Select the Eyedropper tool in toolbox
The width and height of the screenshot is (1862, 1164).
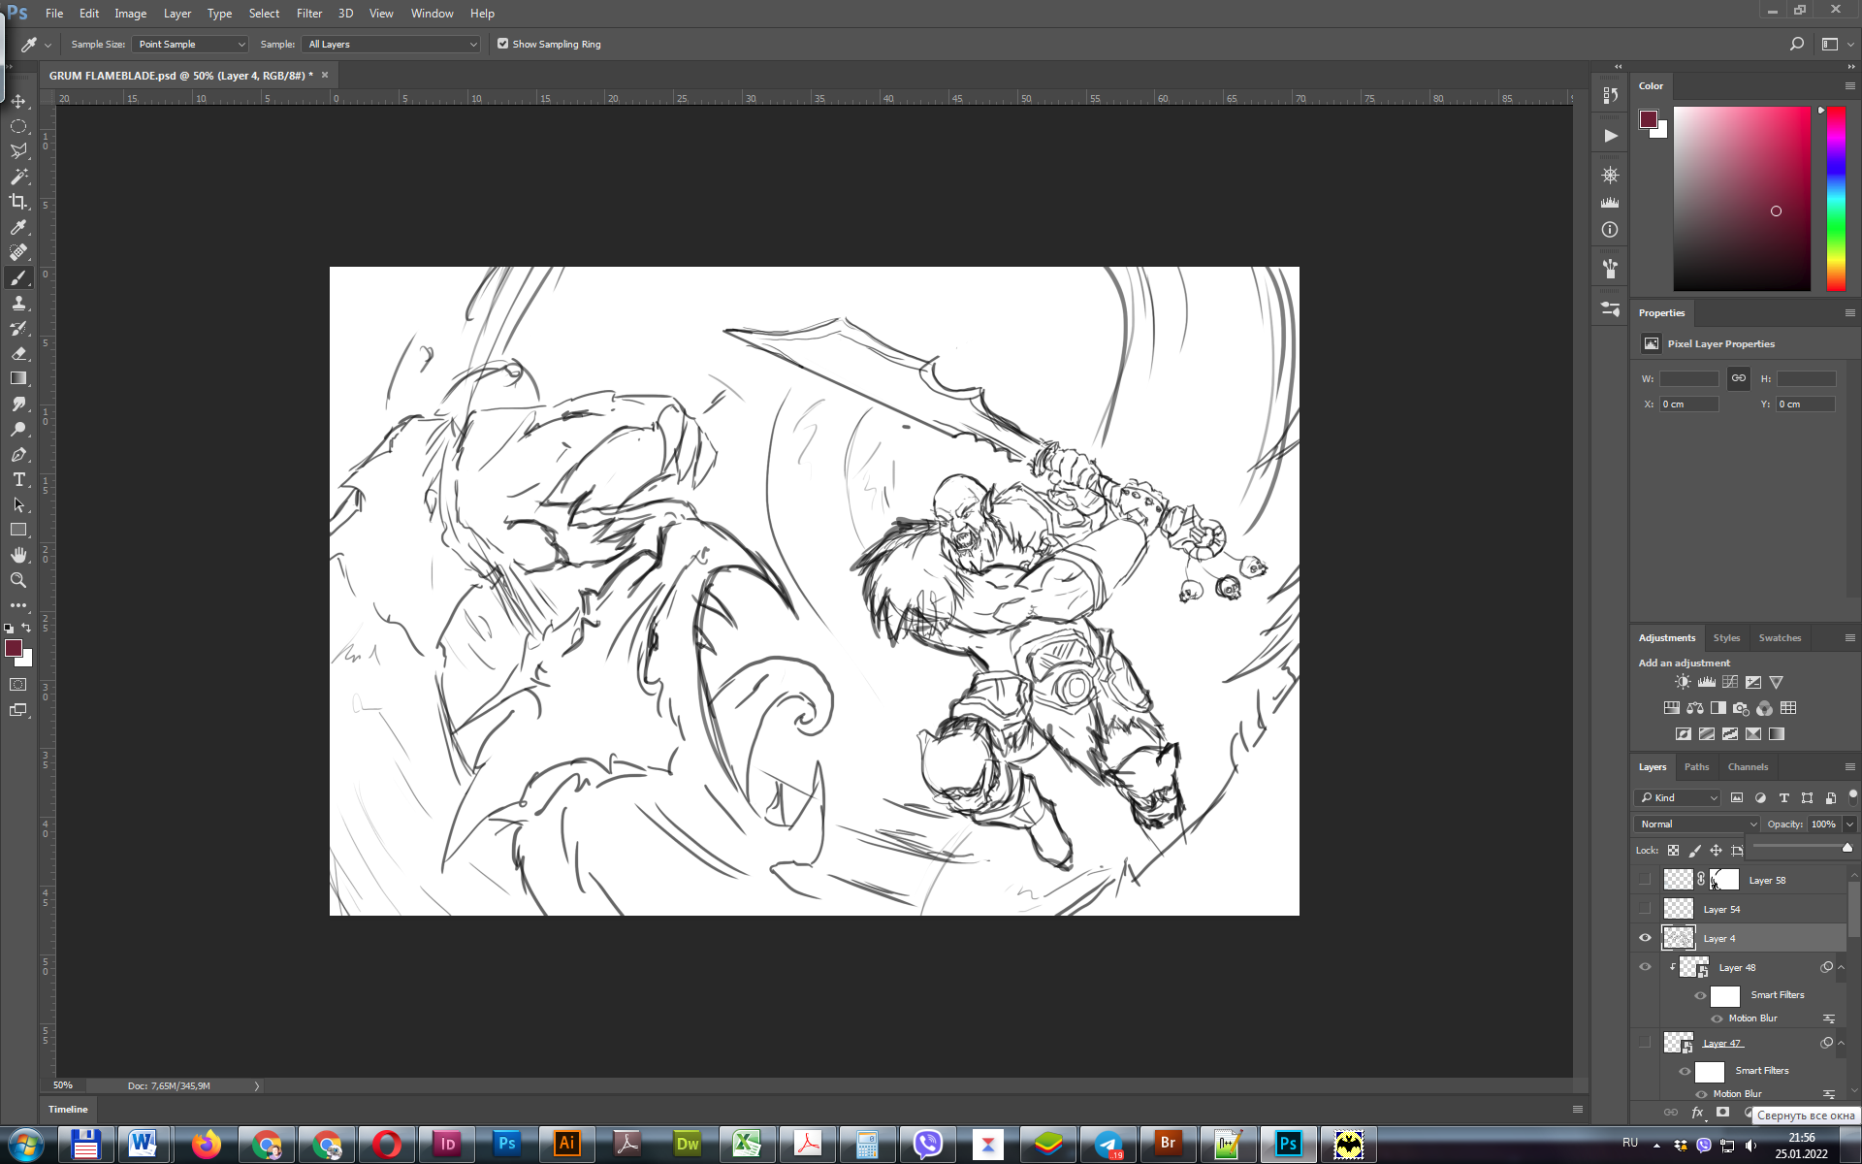(18, 227)
